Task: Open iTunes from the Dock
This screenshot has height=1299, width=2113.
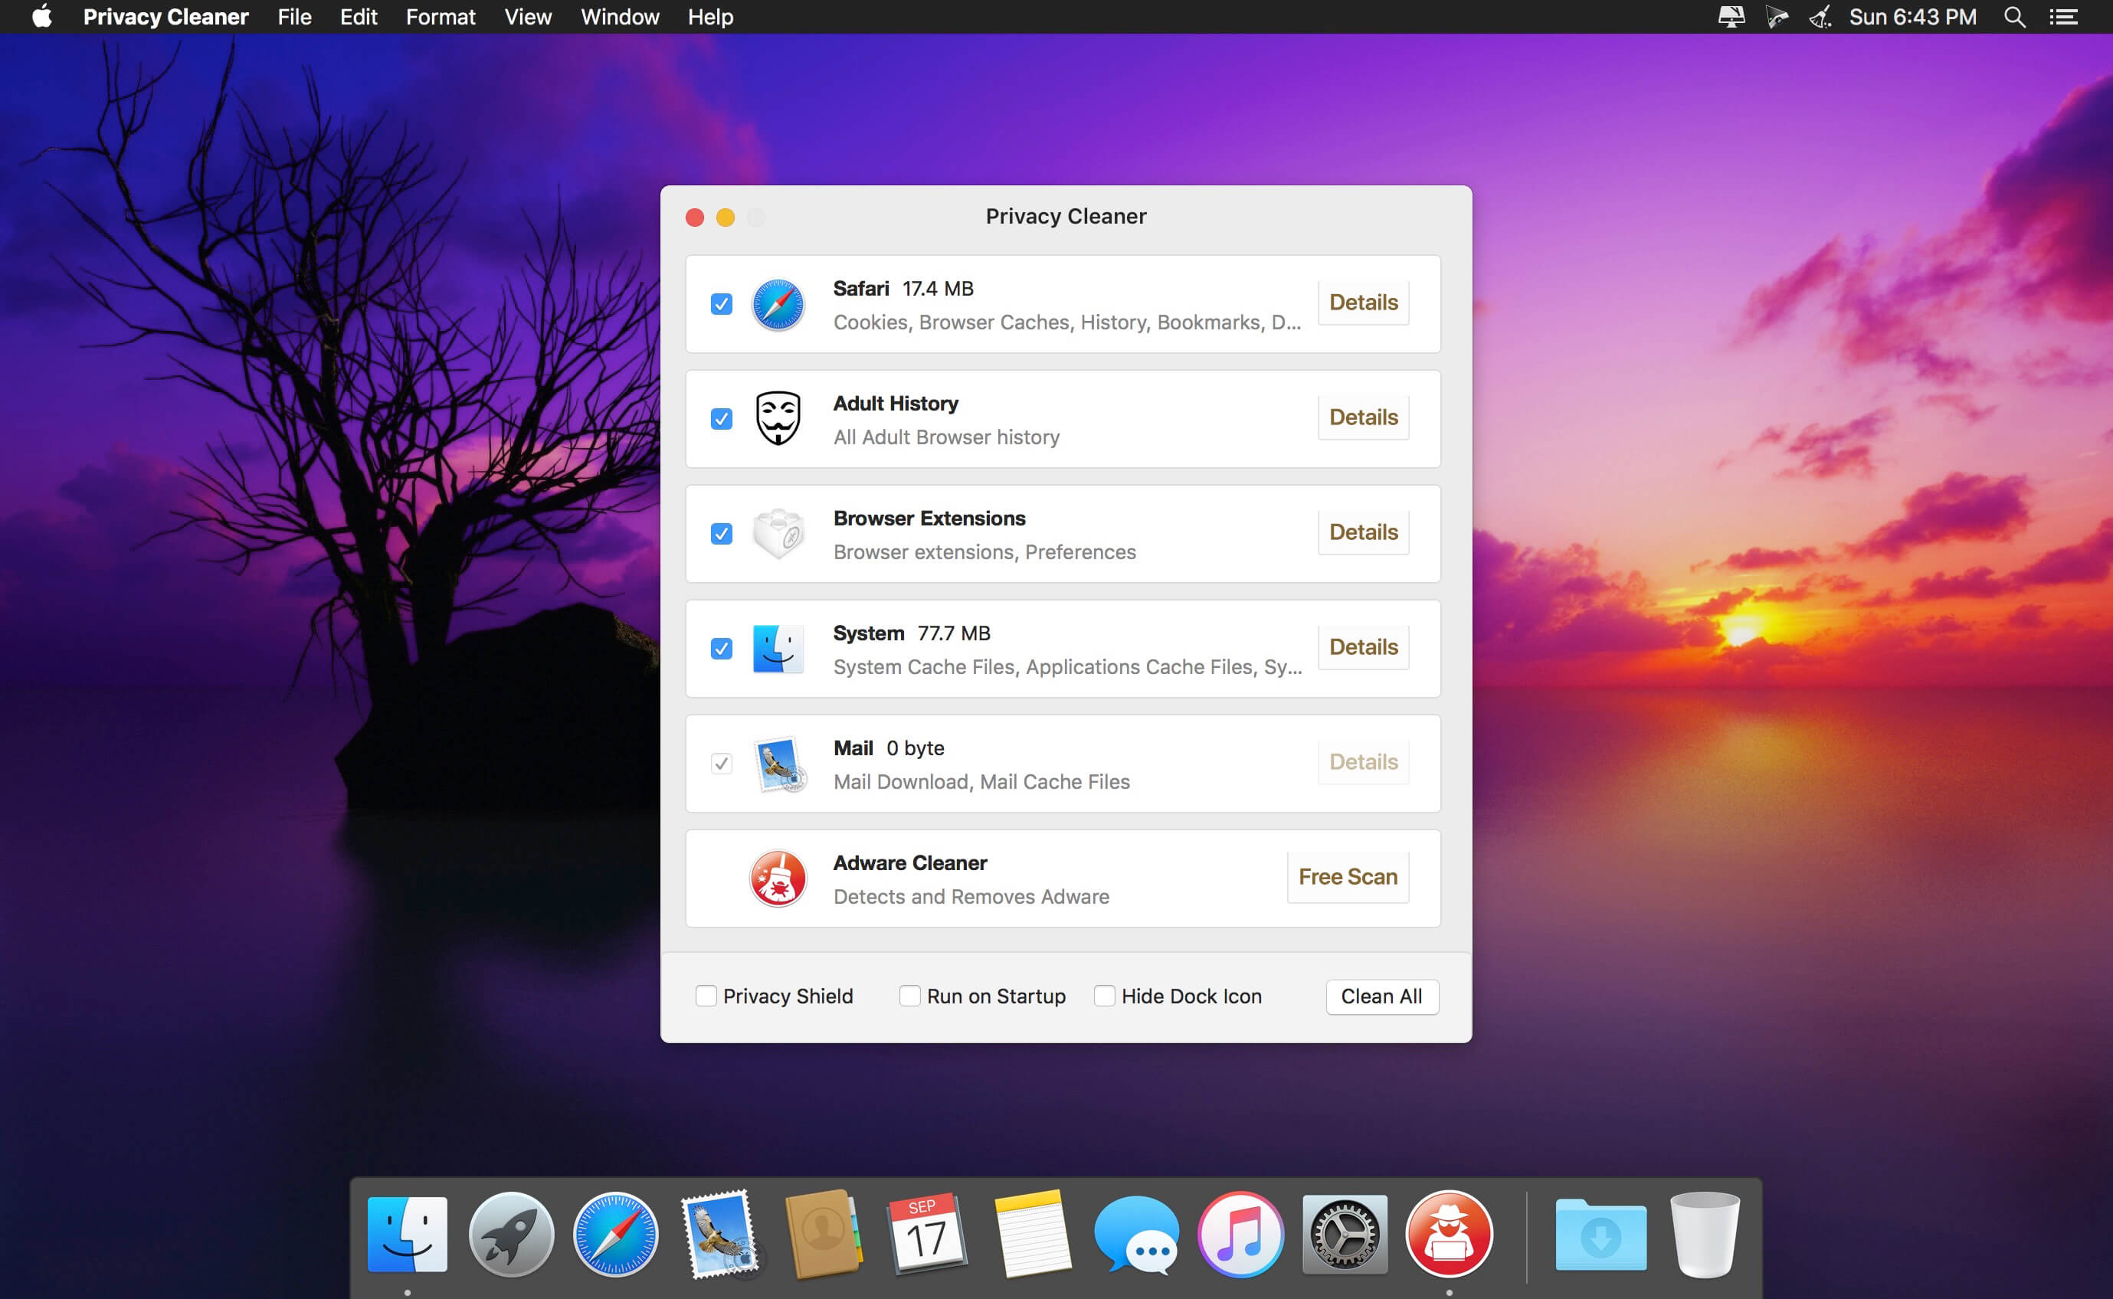Action: (1241, 1234)
